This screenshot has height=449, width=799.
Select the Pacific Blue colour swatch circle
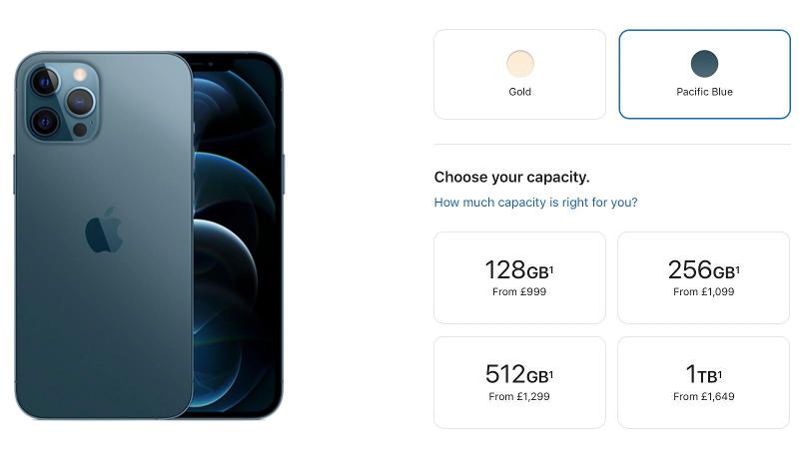(x=704, y=64)
